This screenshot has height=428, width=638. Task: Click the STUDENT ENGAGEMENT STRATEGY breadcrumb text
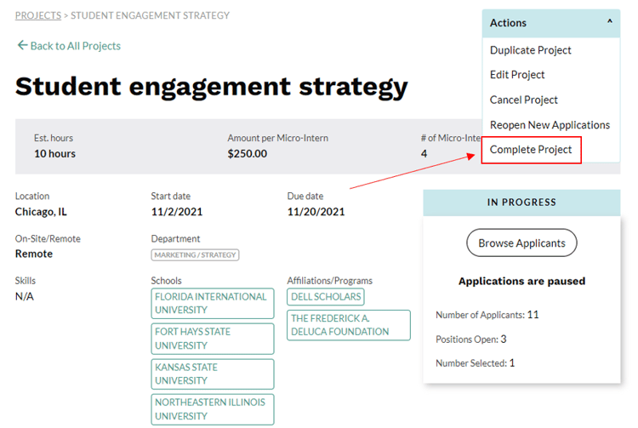[150, 15]
